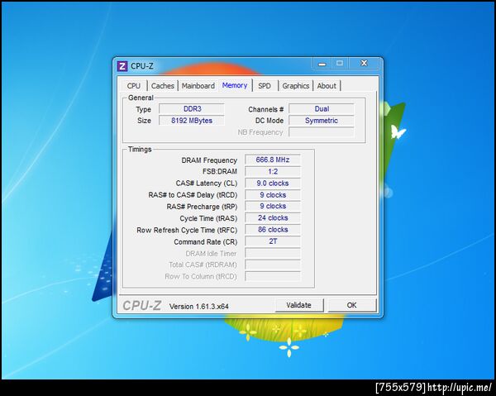Select the Mainboard tab

coord(198,86)
